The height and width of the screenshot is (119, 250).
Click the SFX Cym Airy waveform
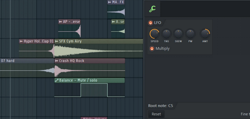tap(99, 51)
